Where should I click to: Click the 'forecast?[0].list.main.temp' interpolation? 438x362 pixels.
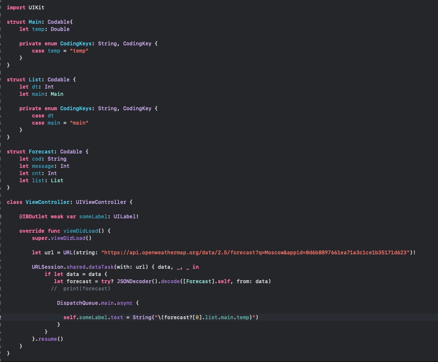point(206,317)
